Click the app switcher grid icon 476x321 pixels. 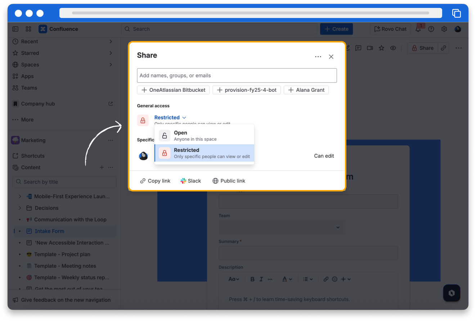28,29
